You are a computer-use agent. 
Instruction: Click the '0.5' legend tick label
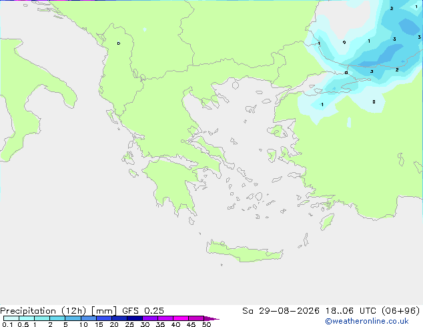pyautogui.click(x=23, y=324)
